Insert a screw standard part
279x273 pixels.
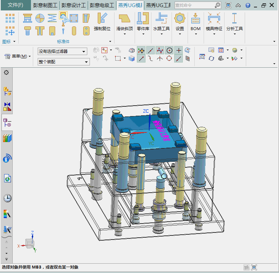(27, 31)
